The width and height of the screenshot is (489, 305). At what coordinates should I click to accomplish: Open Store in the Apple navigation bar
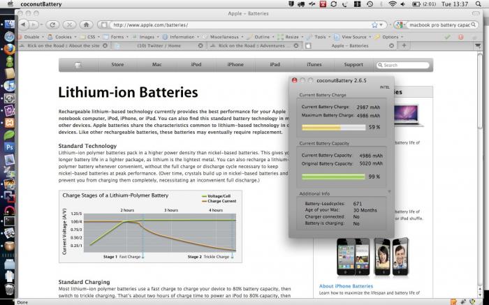coord(117,65)
